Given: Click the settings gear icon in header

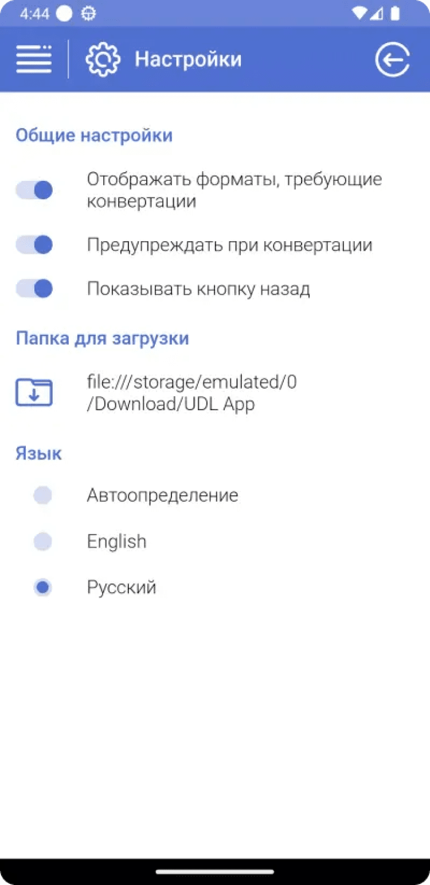Looking at the screenshot, I should (103, 59).
